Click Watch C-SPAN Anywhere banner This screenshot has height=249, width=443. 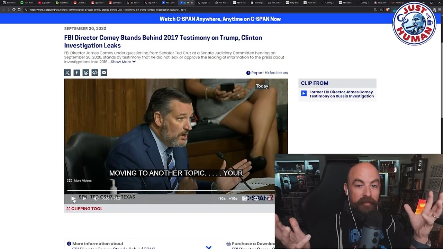coord(220,19)
